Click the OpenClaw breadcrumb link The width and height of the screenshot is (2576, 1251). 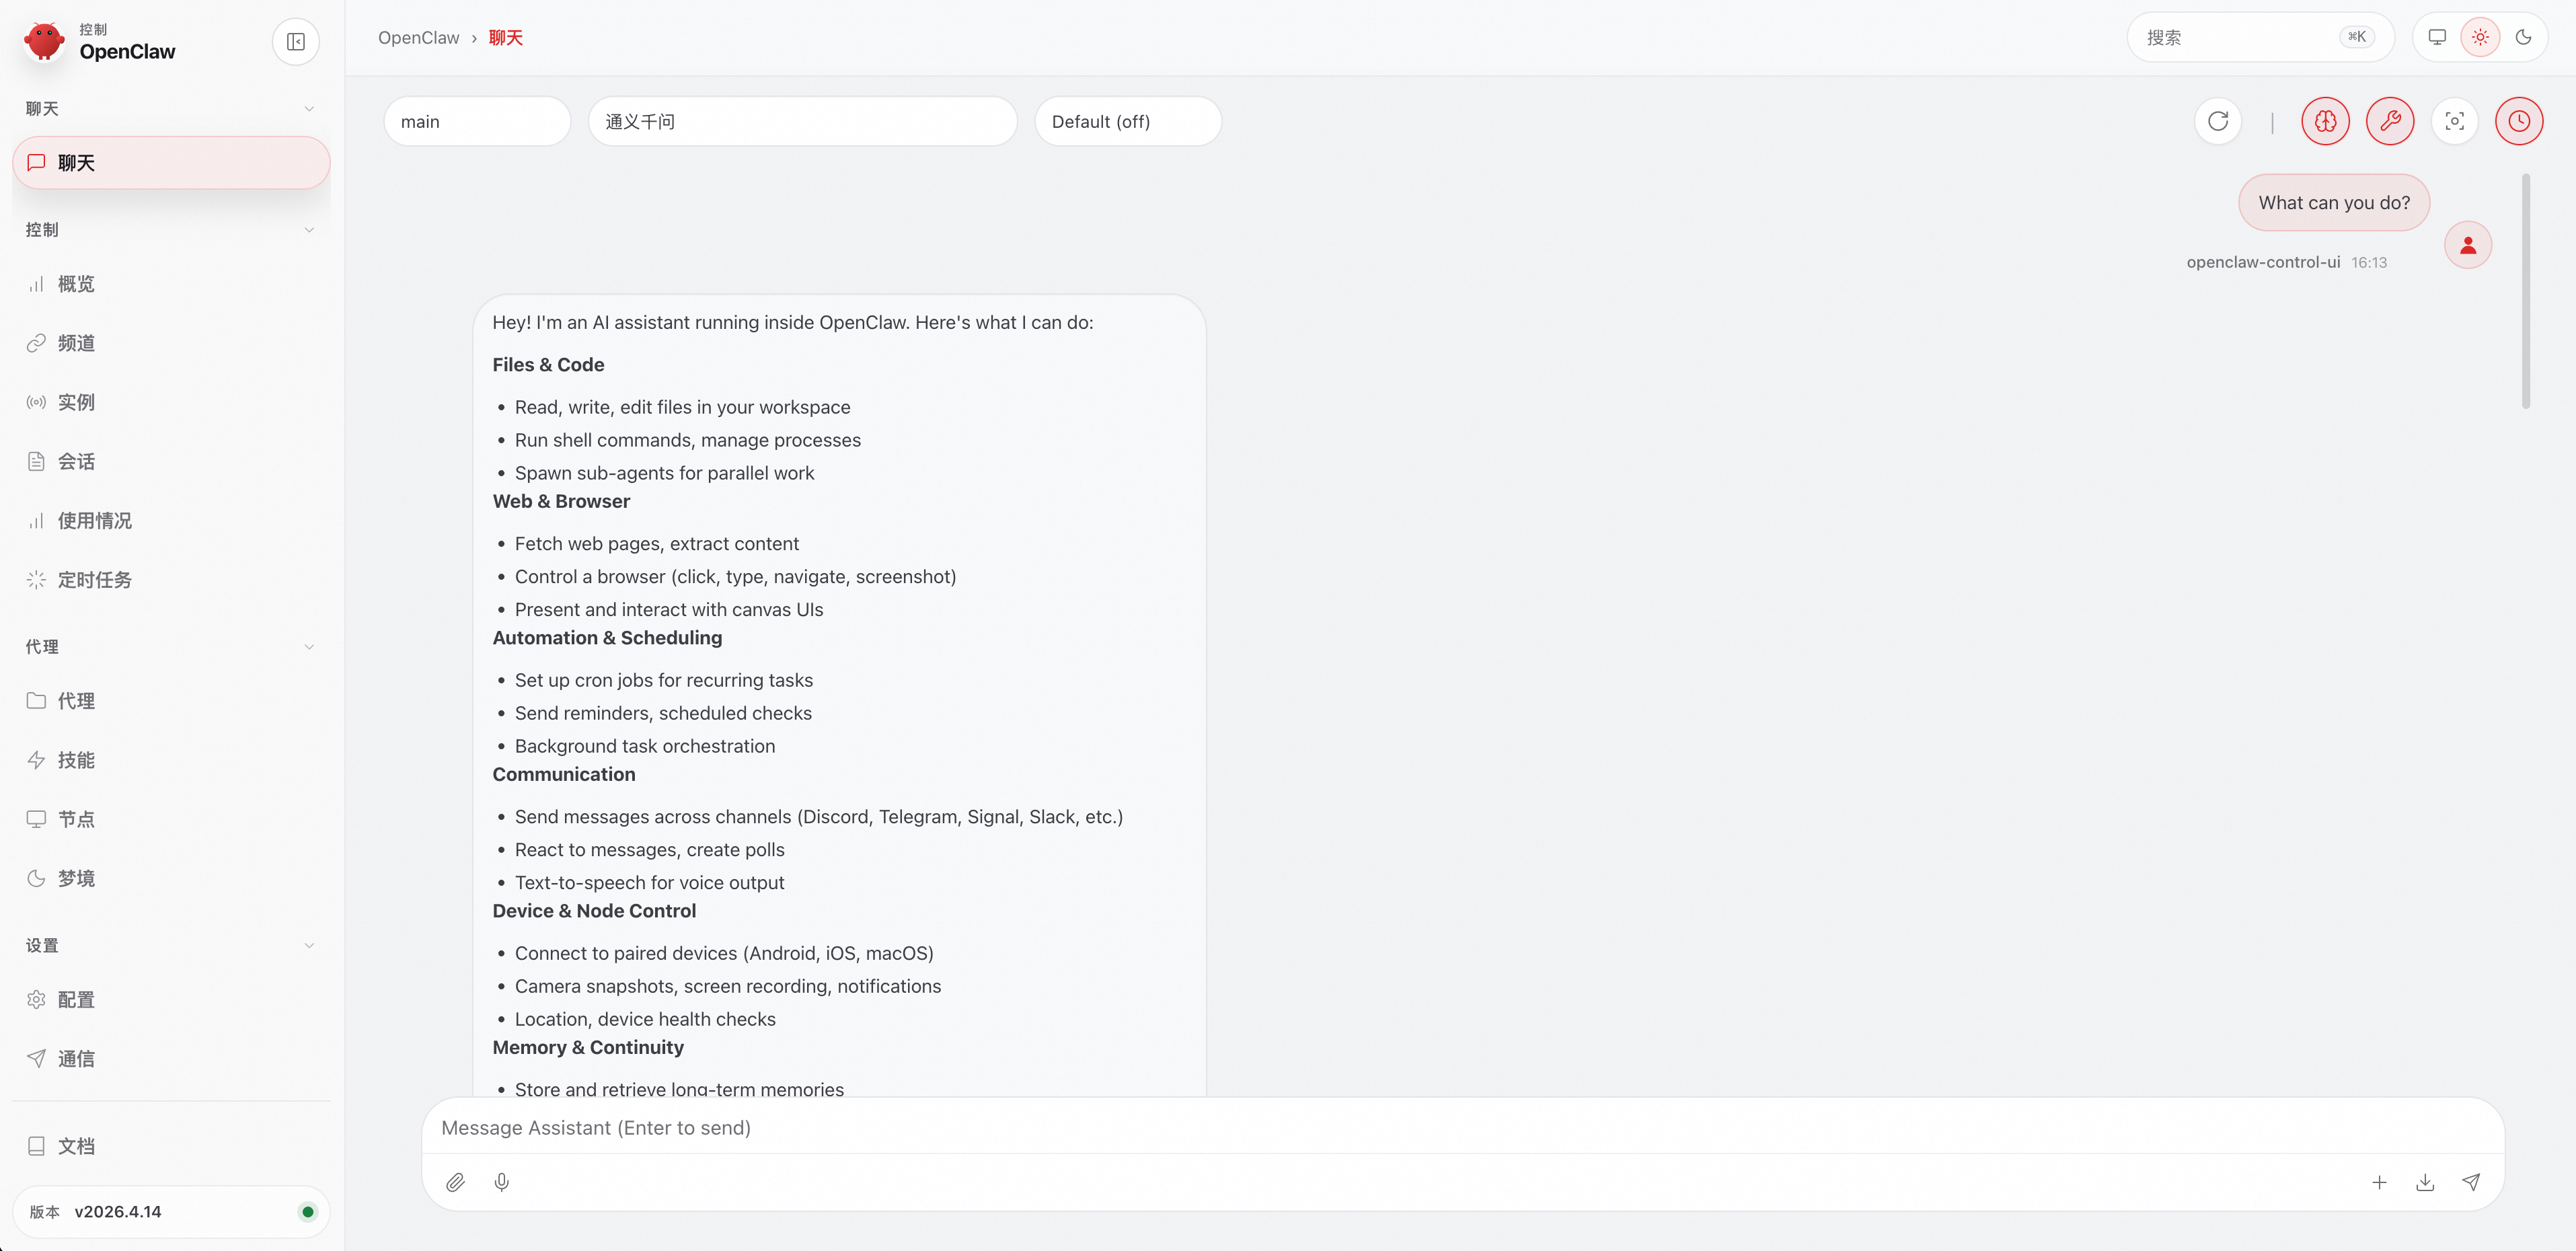pos(418,37)
